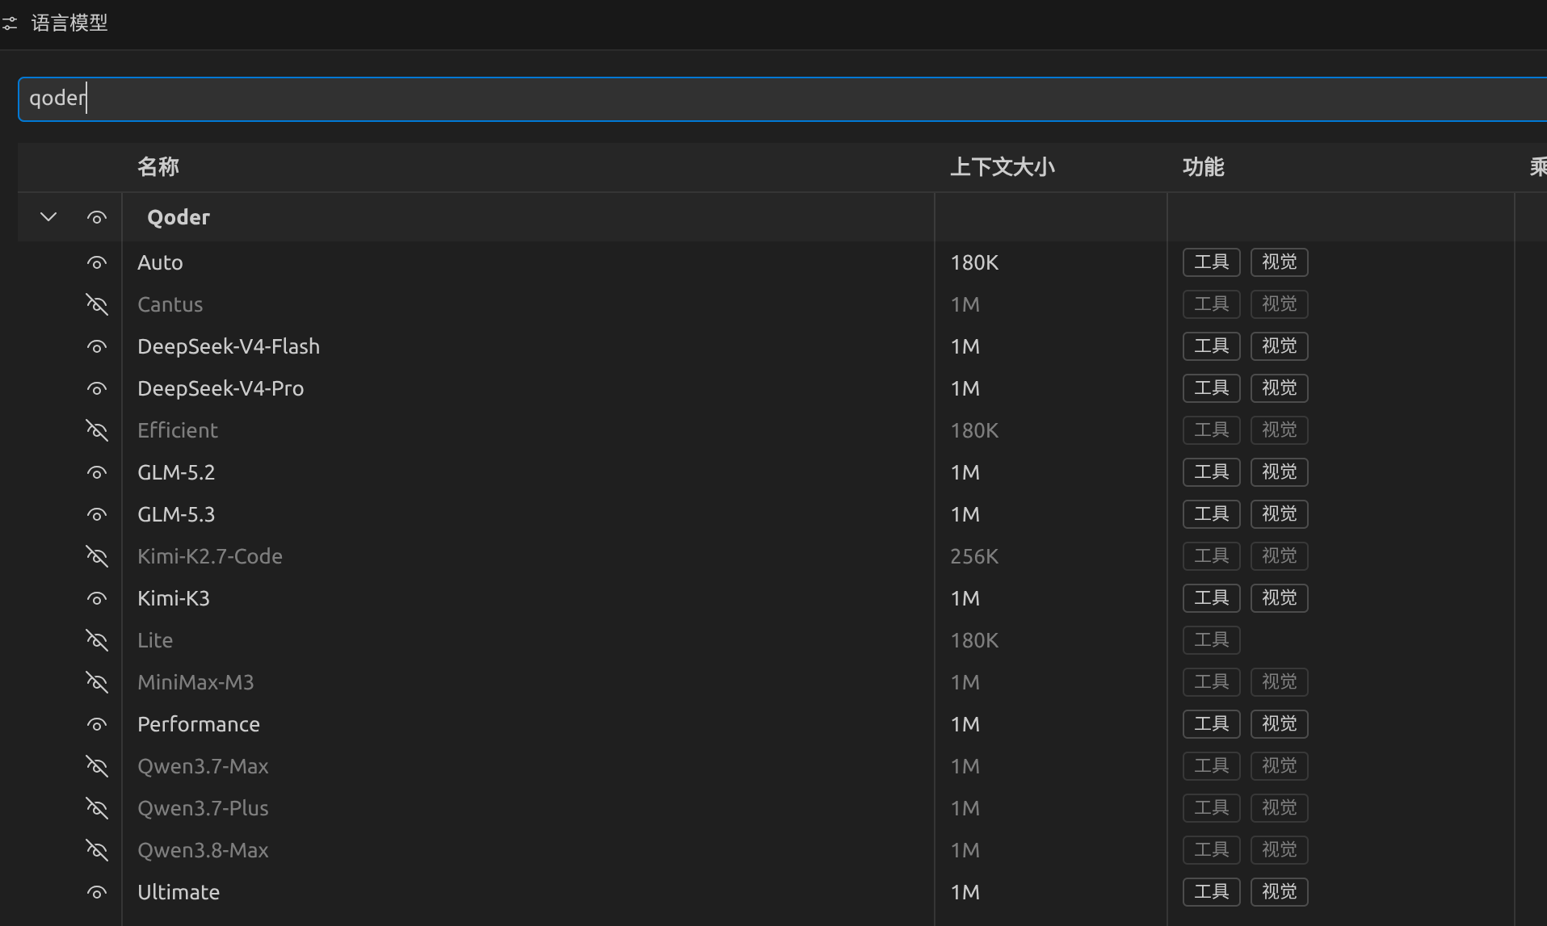Image resolution: width=1547 pixels, height=926 pixels.
Task: Select the Qwen3.8-Max model name
Action: pyautogui.click(x=203, y=850)
